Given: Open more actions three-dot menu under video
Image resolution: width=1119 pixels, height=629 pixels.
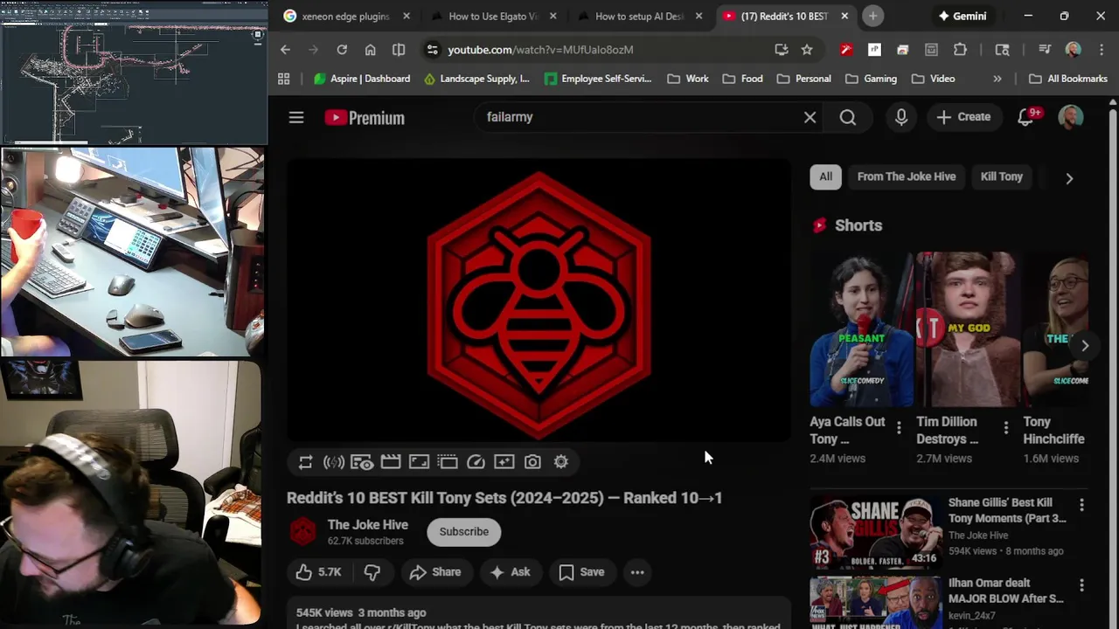Looking at the screenshot, I should pyautogui.click(x=637, y=572).
